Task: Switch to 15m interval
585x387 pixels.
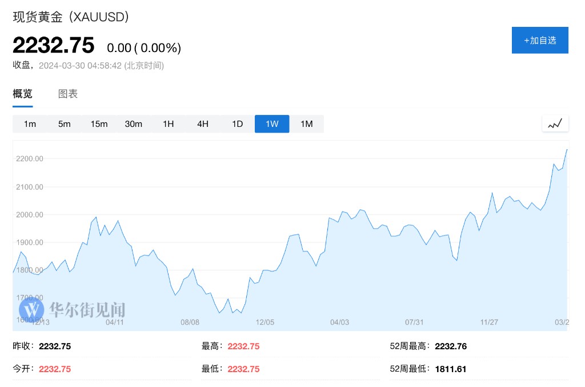Action: tap(99, 124)
